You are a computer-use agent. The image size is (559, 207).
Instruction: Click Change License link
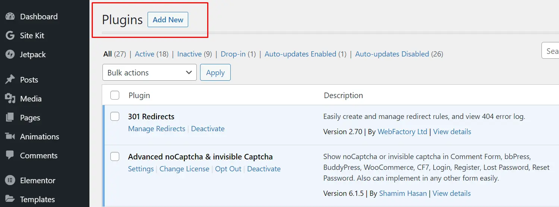coord(184,169)
